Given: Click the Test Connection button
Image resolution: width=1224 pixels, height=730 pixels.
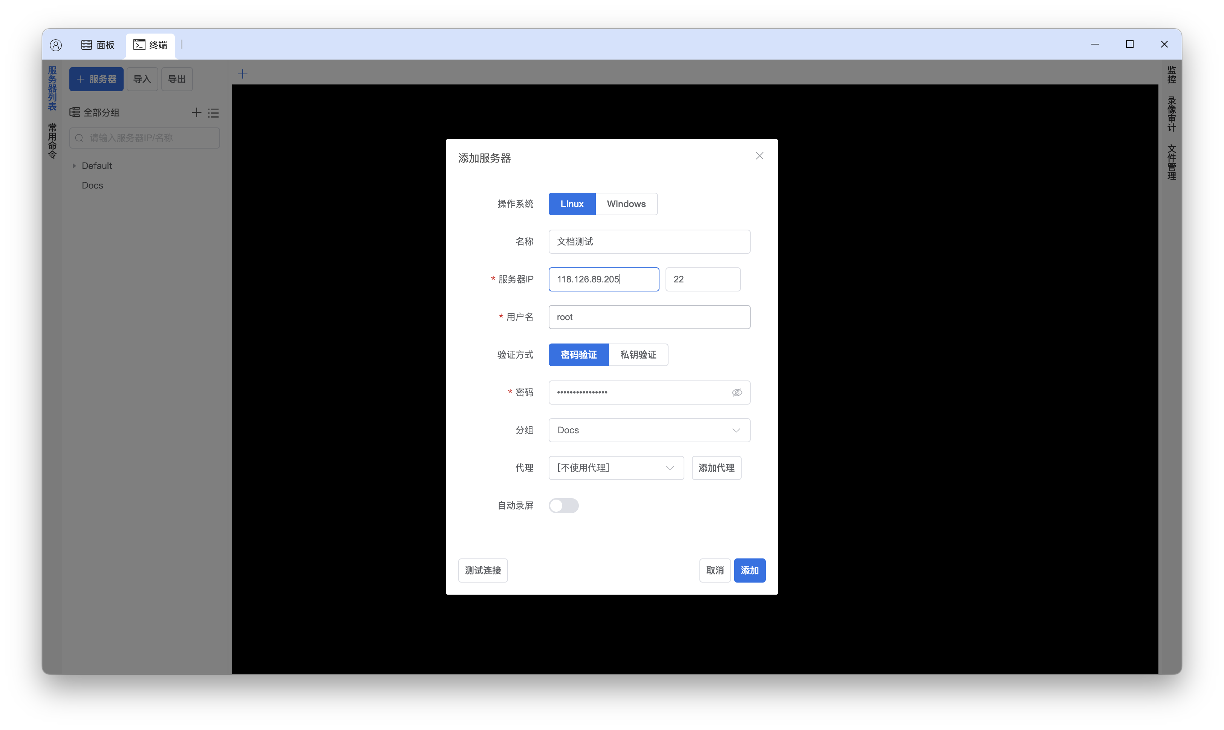Looking at the screenshot, I should pos(483,571).
